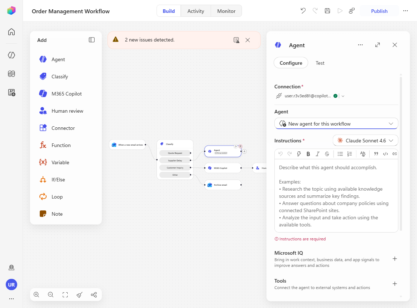Add a Classify node
The width and height of the screenshot is (417, 308).
(66, 77)
